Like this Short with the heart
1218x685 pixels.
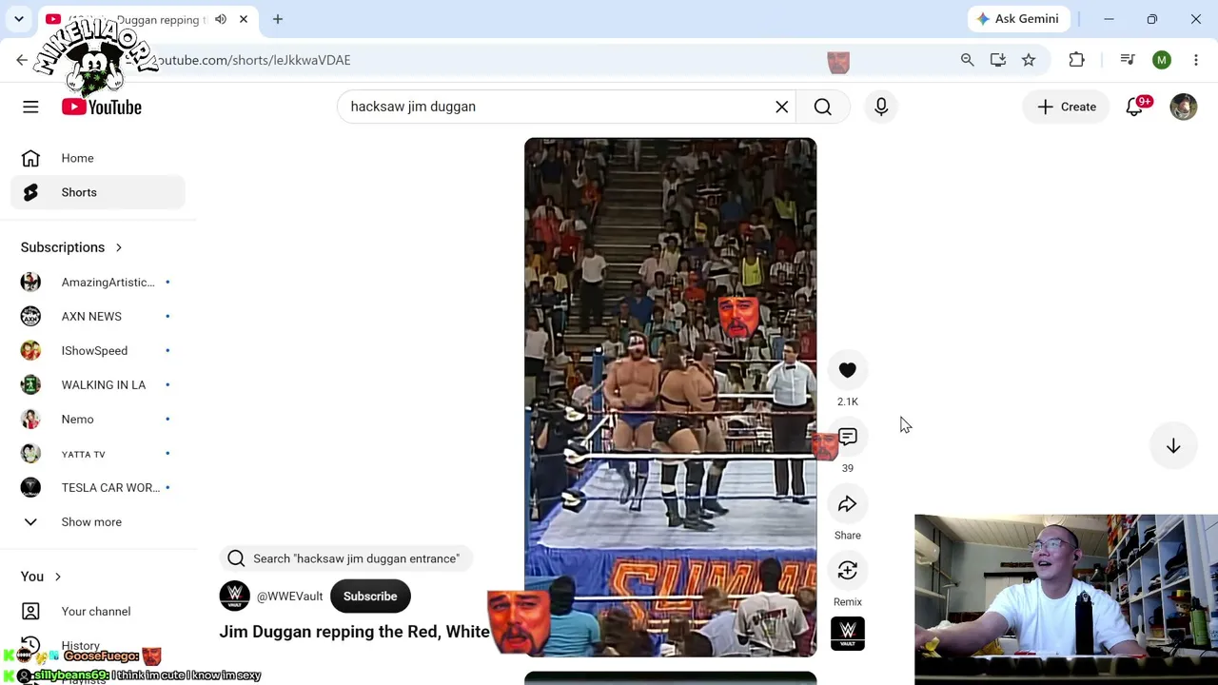pyautogui.click(x=848, y=370)
